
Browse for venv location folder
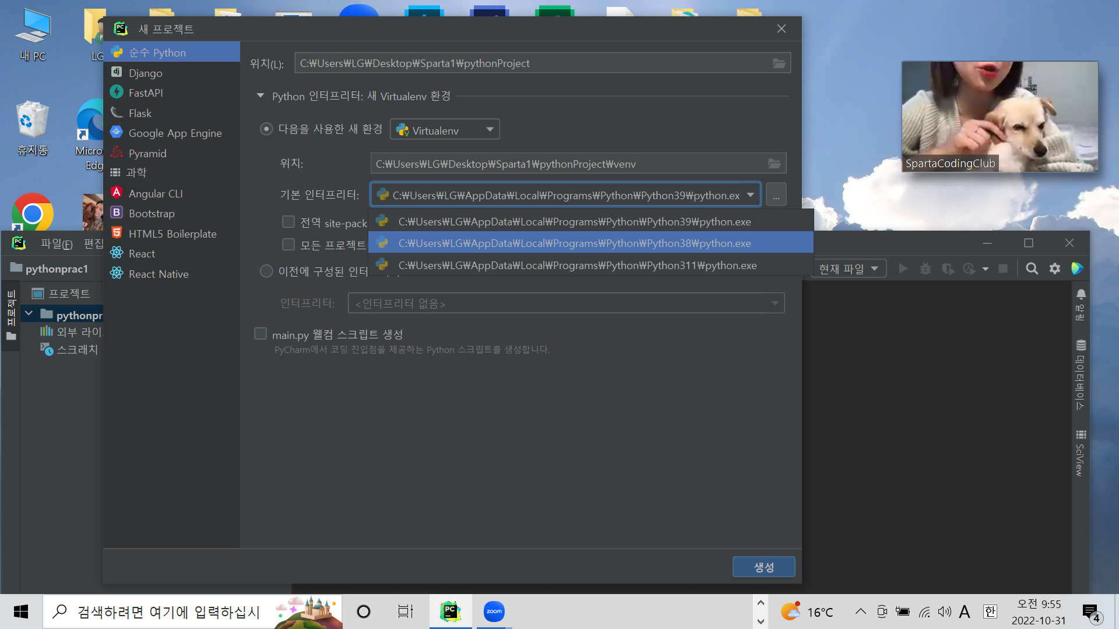[774, 164]
